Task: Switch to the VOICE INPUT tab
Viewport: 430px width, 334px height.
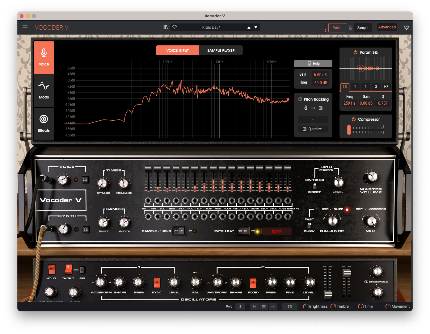Action: point(178,51)
